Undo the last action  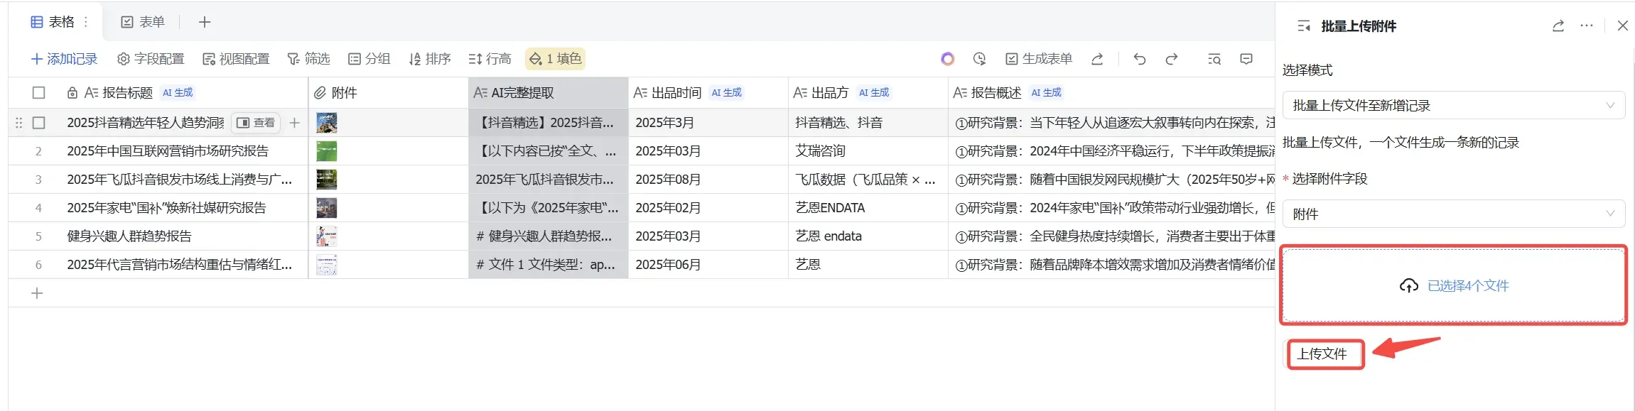pyautogui.click(x=1140, y=59)
